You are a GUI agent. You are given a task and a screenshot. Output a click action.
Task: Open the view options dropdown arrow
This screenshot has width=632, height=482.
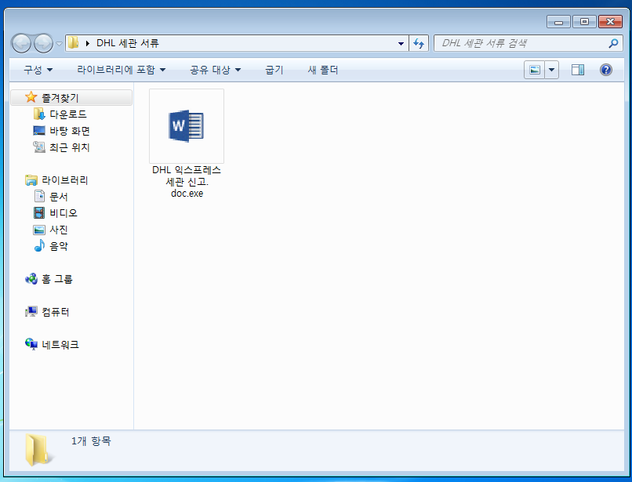(551, 70)
